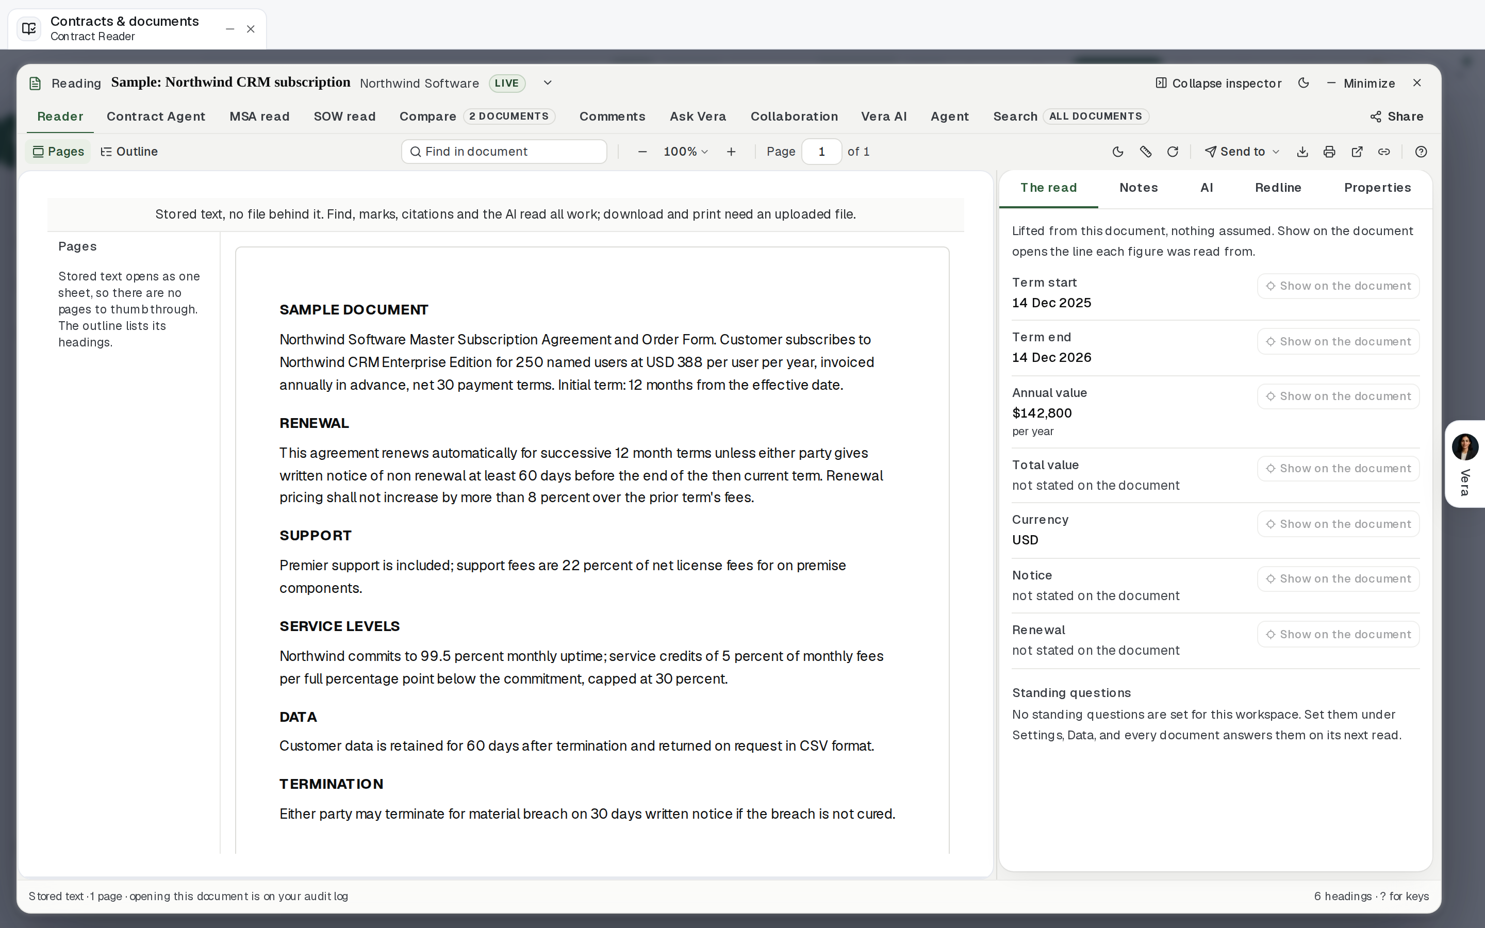The height and width of the screenshot is (928, 1485).
Task: Open the Notes inspector tab
Action: tap(1138, 188)
